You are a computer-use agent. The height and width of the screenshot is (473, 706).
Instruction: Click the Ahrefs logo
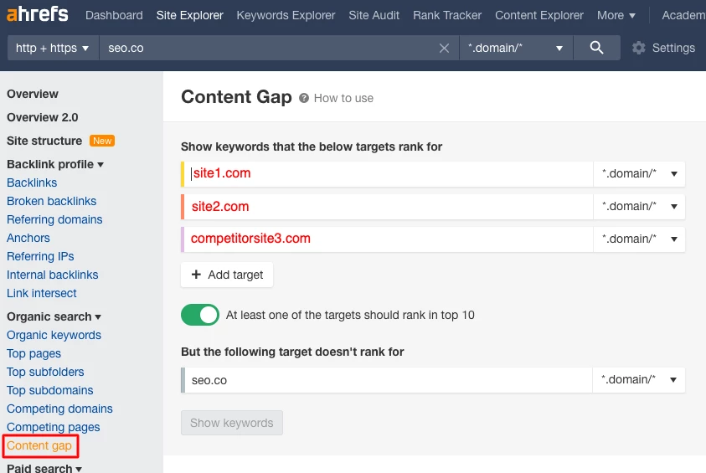tap(38, 14)
